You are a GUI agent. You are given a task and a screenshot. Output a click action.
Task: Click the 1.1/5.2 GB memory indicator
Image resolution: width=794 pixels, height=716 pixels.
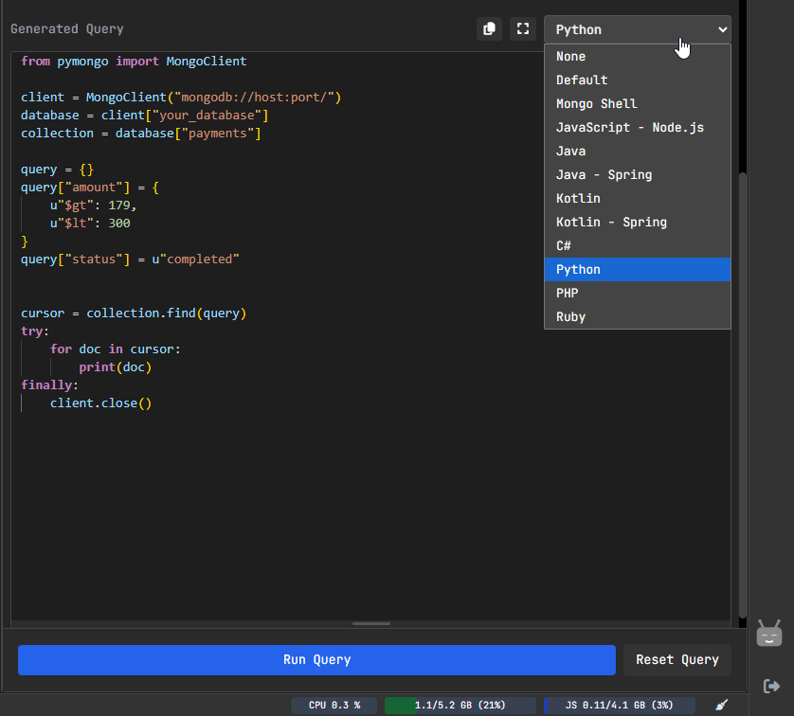click(x=460, y=705)
